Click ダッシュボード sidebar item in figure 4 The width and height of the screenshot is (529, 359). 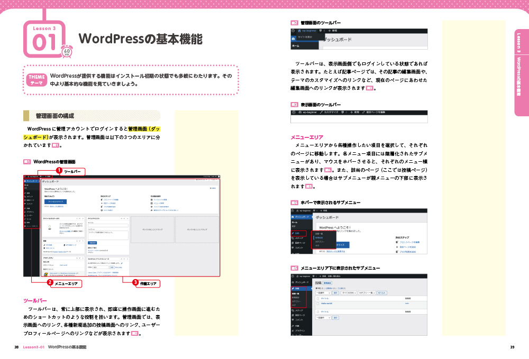coord(302,217)
